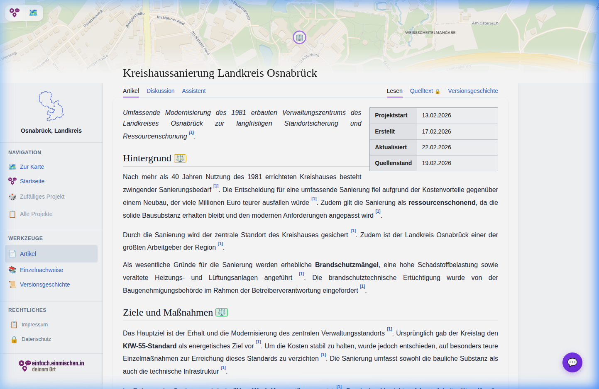Open the chat bubble in the bottom-right corner

572,362
